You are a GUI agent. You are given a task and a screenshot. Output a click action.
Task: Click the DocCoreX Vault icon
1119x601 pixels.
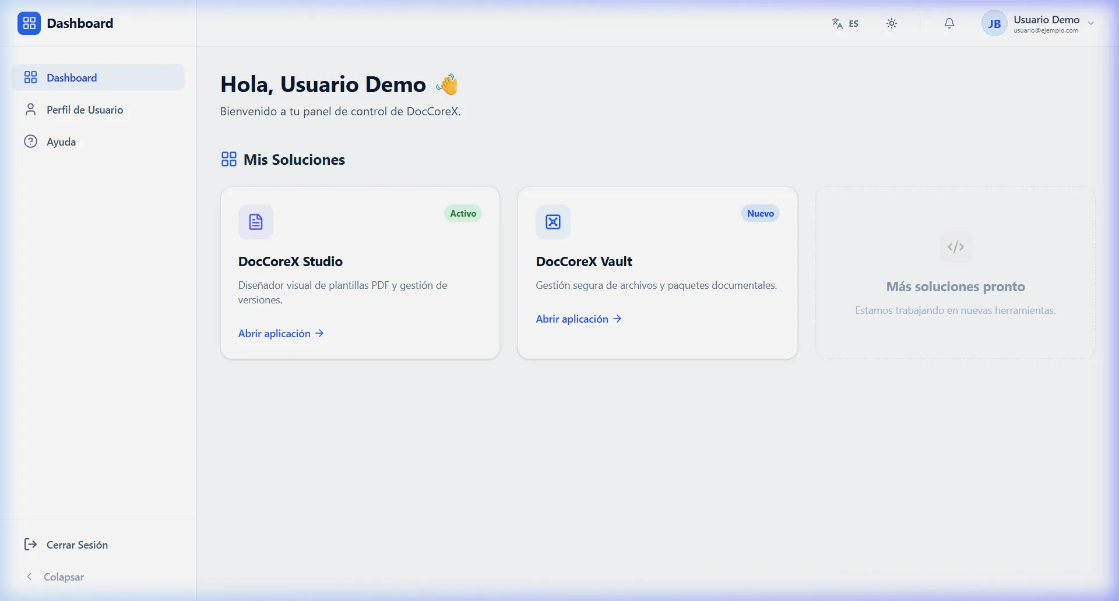coord(553,222)
